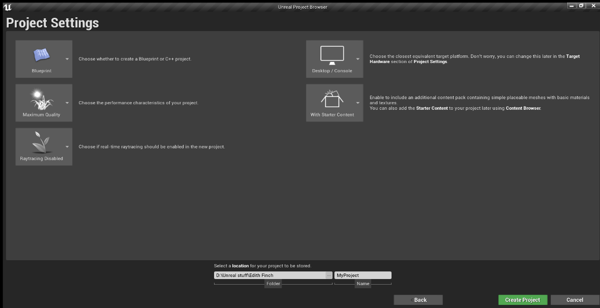Open the With Starter Content dropdown arrow
This screenshot has height=308, width=600.
(x=357, y=103)
